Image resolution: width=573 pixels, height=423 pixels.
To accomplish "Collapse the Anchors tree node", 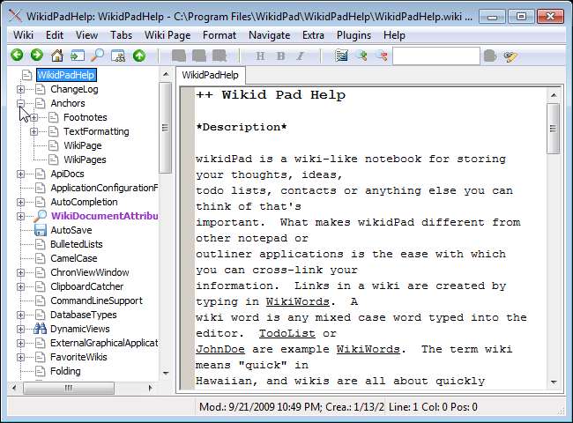I will 21,103.
